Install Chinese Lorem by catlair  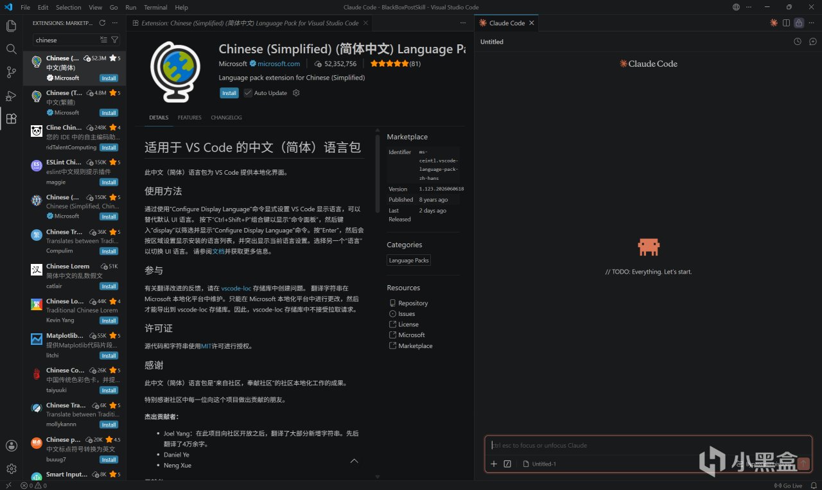[x=109, y=286]
